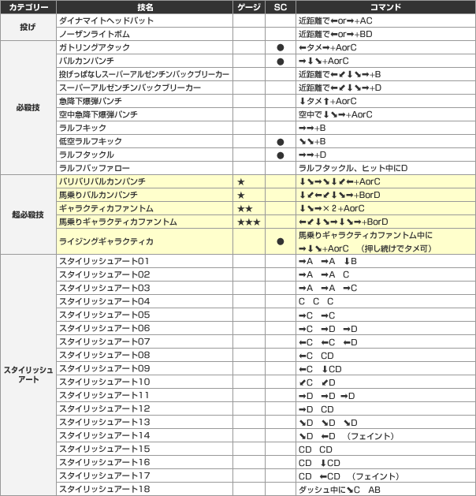This screenshot has height=496, width=476.
Task: Select the コマンド column header
Action: pyautogui.click(x=385, y=7)
